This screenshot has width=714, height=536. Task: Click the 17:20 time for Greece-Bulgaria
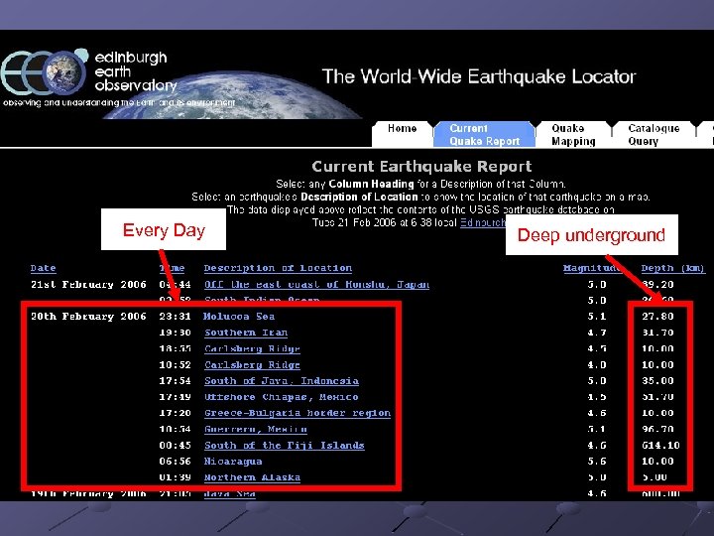point(175,413)
